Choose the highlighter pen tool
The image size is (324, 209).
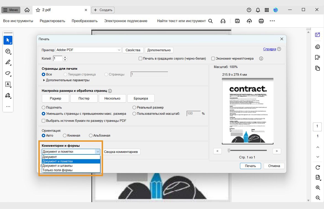(8, 62)
